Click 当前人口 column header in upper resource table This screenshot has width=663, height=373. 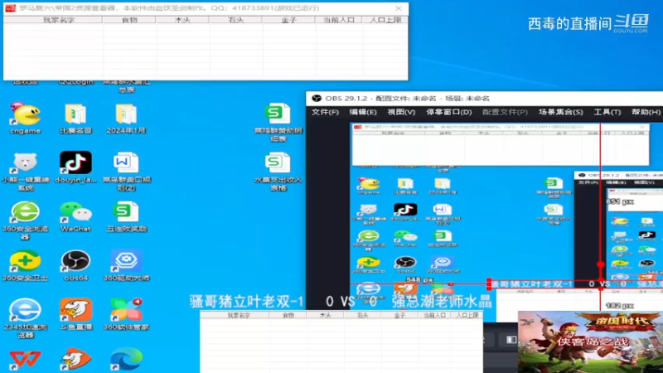339,20
